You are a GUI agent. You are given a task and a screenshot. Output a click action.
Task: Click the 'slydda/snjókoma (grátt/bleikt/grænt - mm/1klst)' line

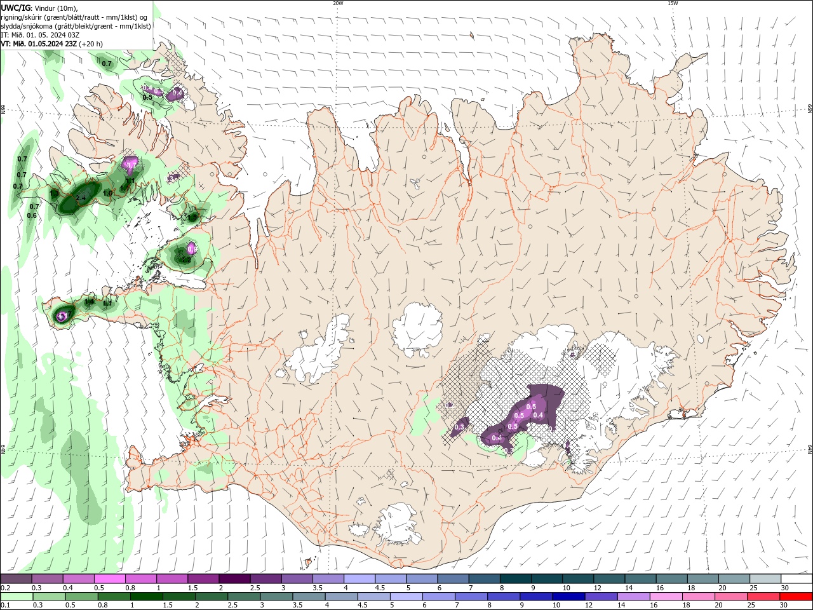point(76,26)
